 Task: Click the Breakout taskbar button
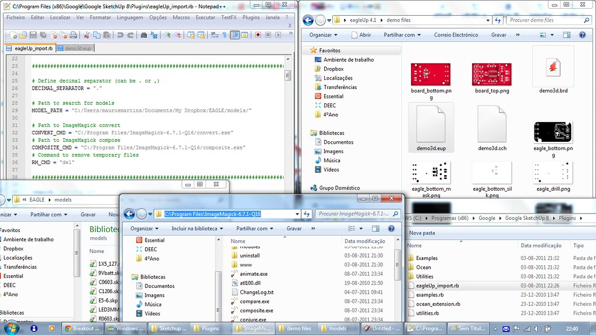[x=82, y=329]
